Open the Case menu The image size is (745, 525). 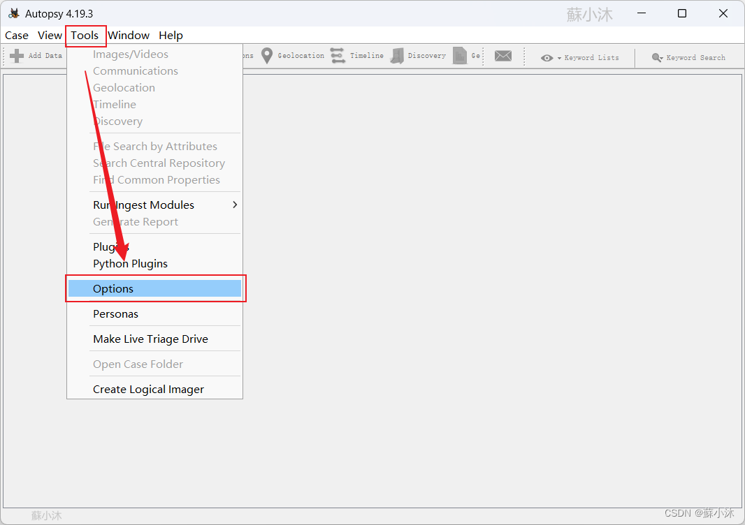[x=17, y=35]
